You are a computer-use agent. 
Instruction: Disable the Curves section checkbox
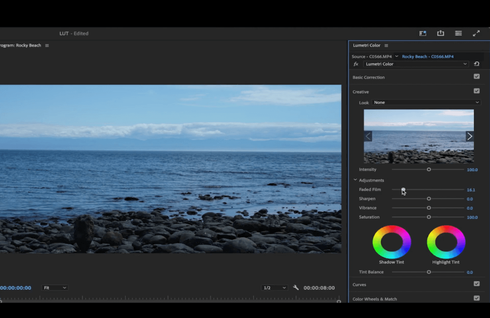[x=476, y=284]
